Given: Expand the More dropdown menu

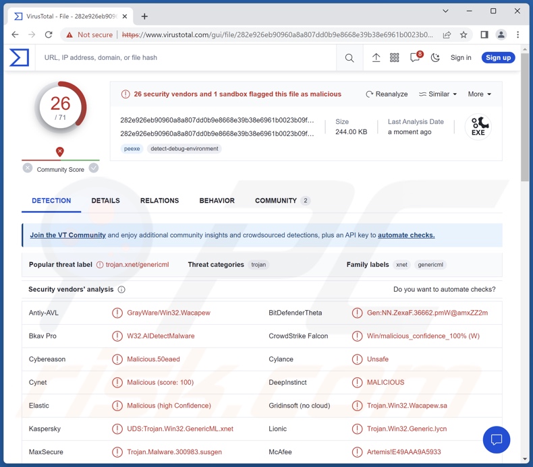Looking at the screenshot, I should pos(480,94).
